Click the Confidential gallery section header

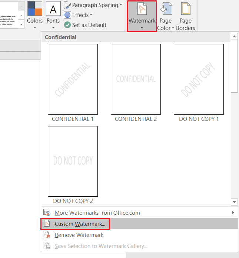pyautogui.click(x=136, y=37)
